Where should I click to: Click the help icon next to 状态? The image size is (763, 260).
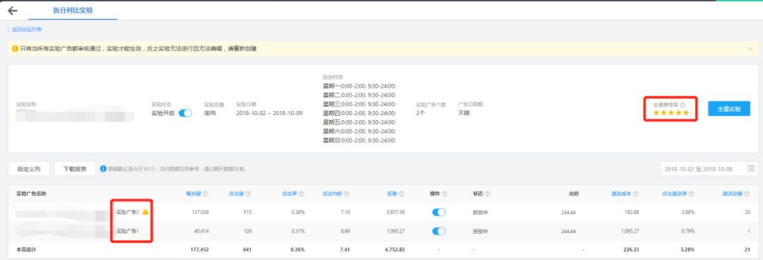[x=487, y=194]
